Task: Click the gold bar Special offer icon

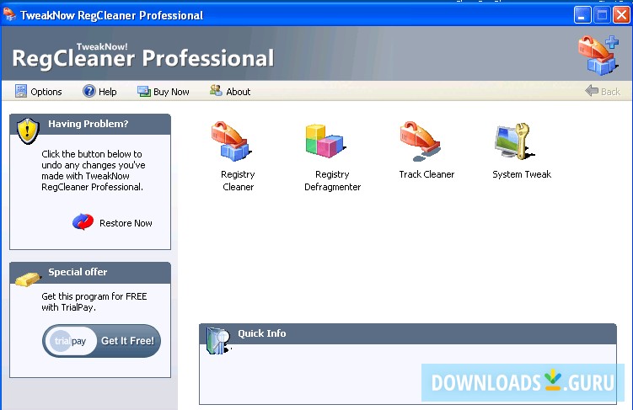Action: 28,279
